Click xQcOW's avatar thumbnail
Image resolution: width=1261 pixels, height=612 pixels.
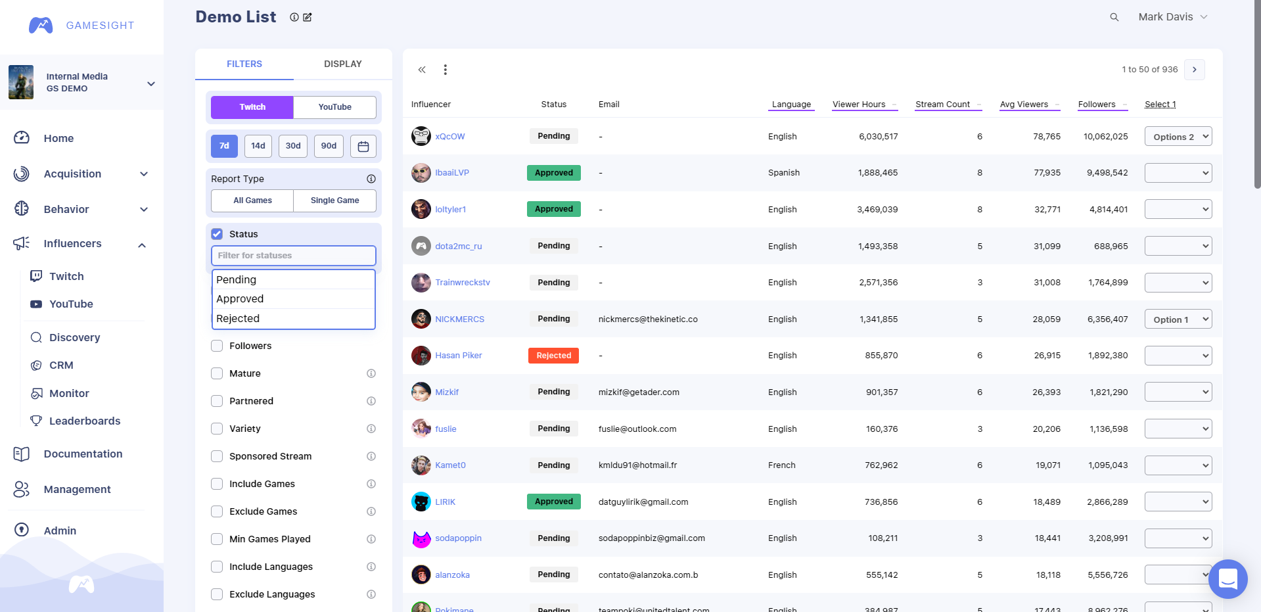coord(421,136)
